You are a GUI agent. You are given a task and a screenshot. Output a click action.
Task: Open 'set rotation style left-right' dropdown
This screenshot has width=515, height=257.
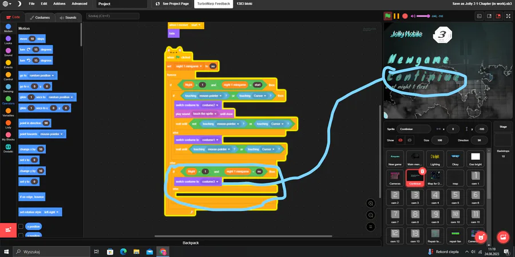52,212
